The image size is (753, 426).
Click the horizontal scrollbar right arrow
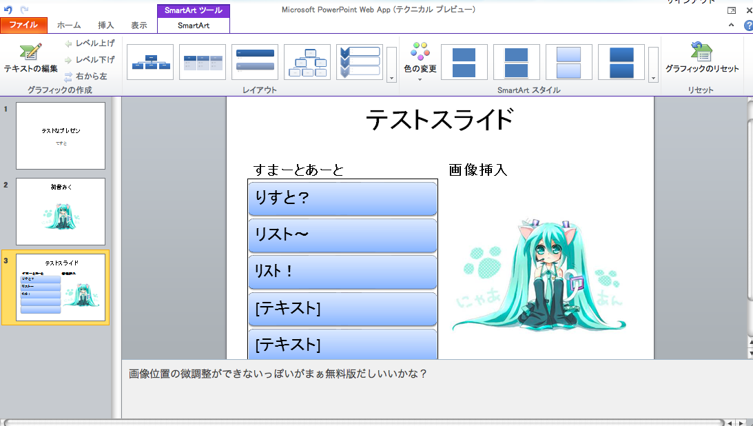click(x=742, y=423)
